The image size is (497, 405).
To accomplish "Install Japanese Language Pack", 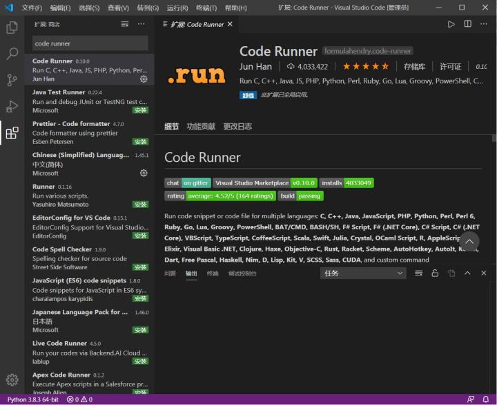I will (x=140, y=330).
